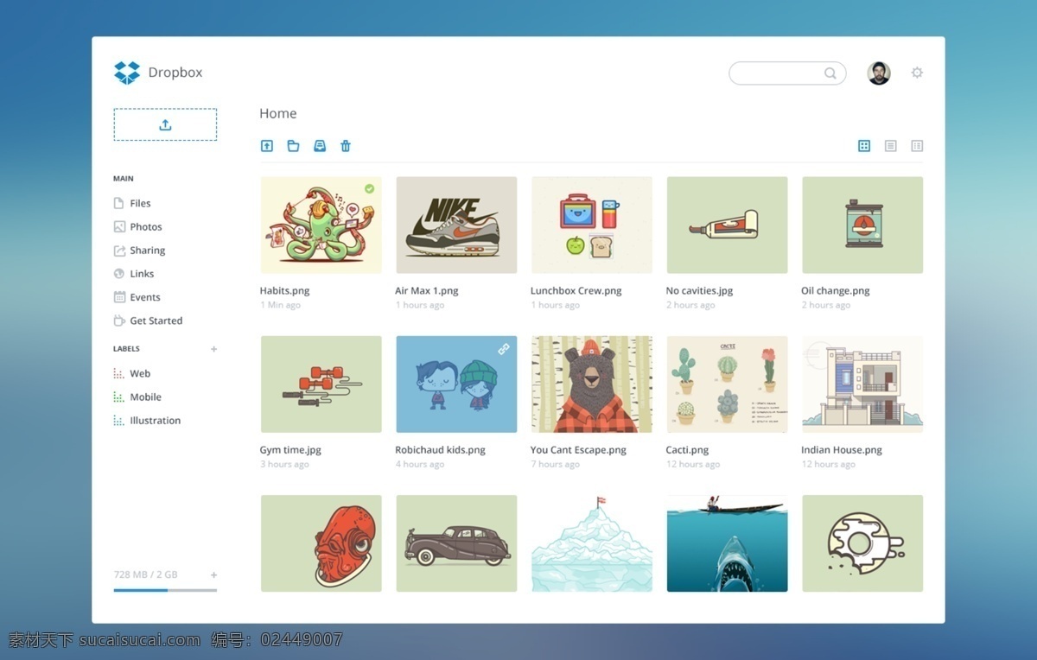
Task: Click the Get Started cup icon
Action: point(119,320)
